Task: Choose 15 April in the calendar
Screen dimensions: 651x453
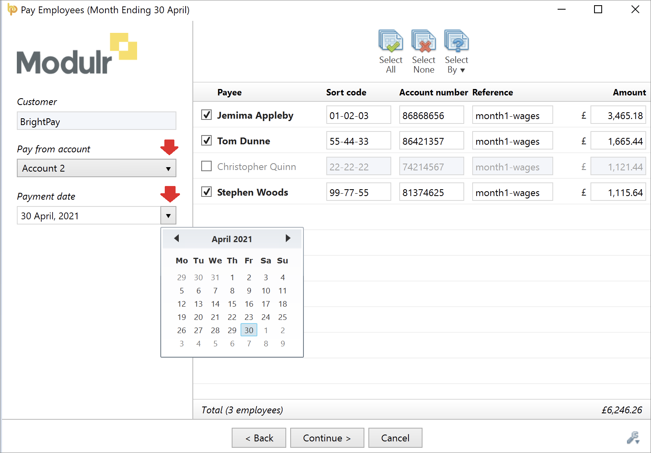Action: (x=232, y=304)
